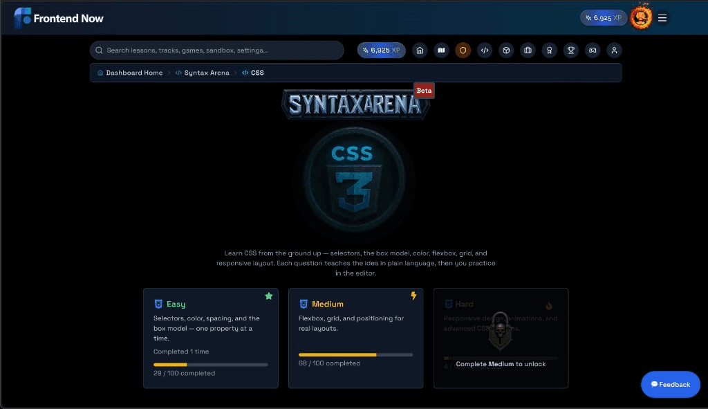Click the lightning bolt on the Medium card
Viewport: 708px width, 409px height.
coord(413,296)
